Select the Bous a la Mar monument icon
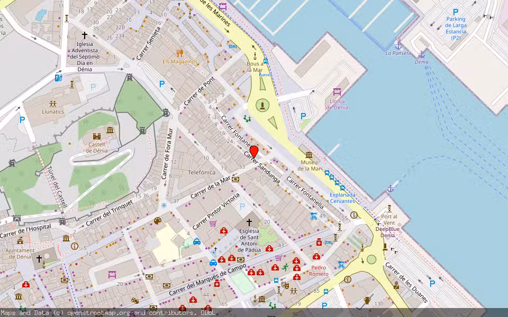This screenshot has width=508, height=317. pyautogui.click(x=255, y=56)
